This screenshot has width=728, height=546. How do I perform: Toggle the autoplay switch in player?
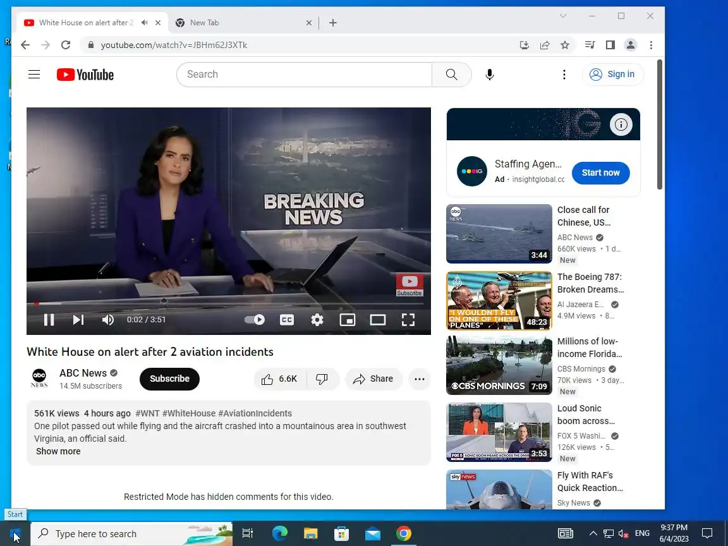pyautogui.click(x=255, y=319)
